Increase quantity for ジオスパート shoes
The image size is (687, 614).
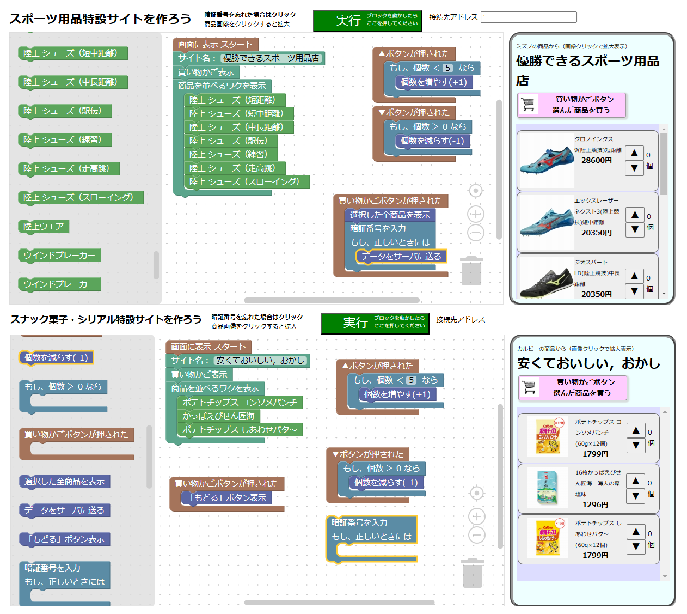pos(634,276)
